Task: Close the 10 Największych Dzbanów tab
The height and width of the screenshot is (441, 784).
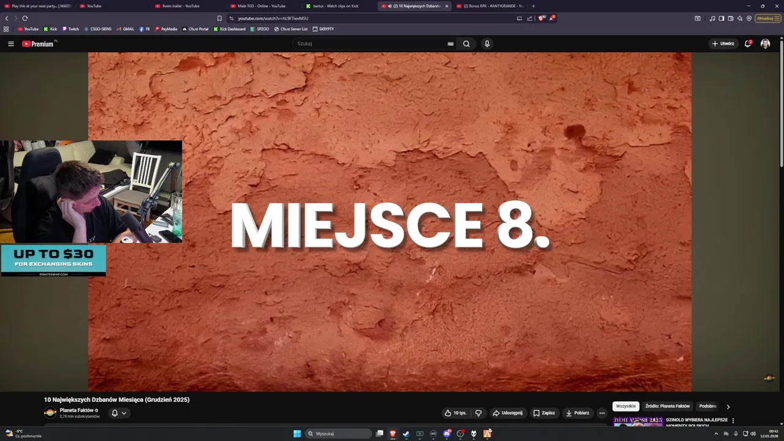Action: pos(447,6)
